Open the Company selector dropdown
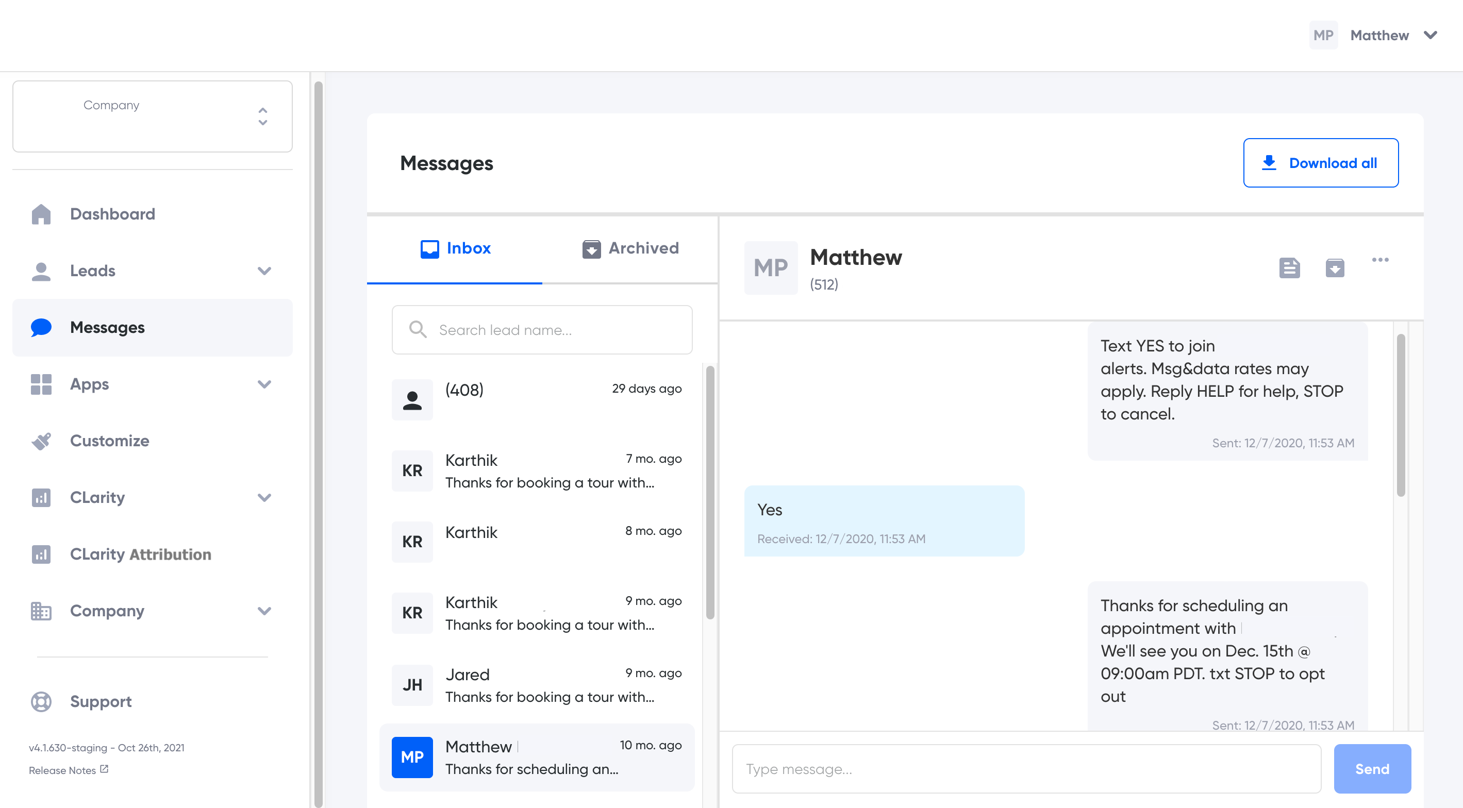Viewport: 1463px width, 808px height. (152, 116)
